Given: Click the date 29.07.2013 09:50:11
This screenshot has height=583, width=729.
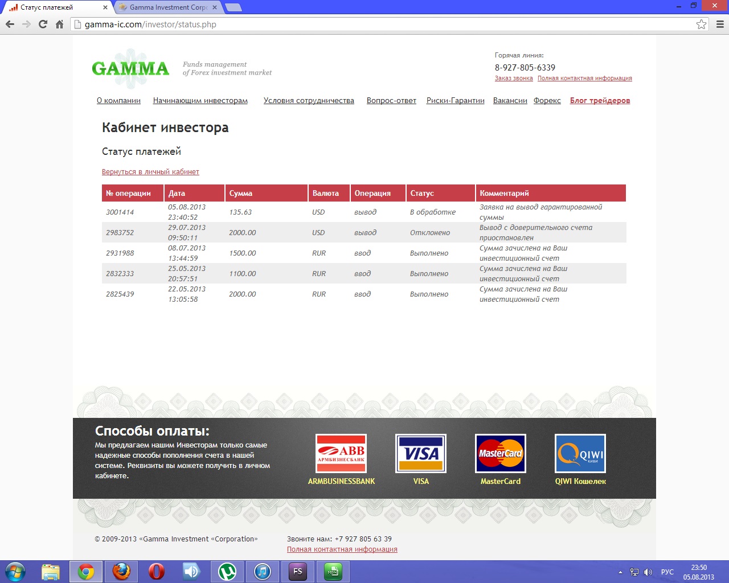Looking at the screenshot, I should 187,233.
